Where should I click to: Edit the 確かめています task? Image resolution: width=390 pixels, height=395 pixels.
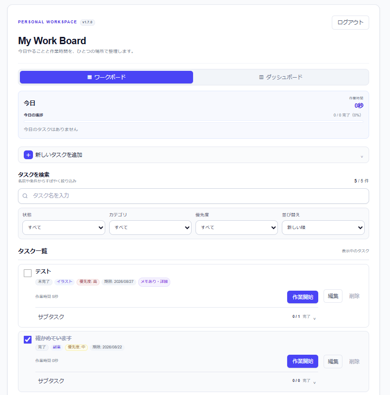tap(333, 362)
